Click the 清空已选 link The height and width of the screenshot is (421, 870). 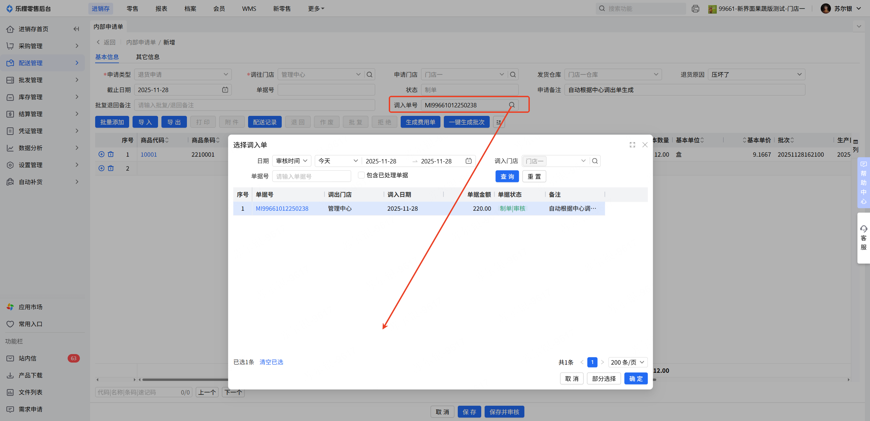coord(271,362)
